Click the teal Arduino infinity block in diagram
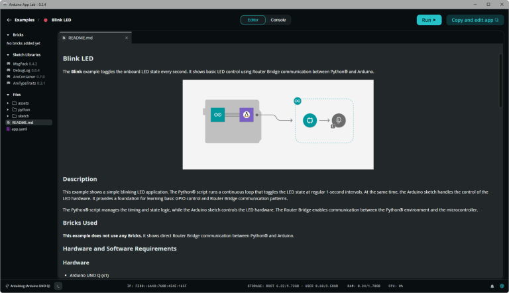 (x=217, y=115)
